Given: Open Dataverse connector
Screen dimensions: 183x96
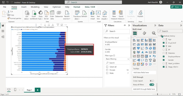Looking at the screenshot, I should coord(59,14).
